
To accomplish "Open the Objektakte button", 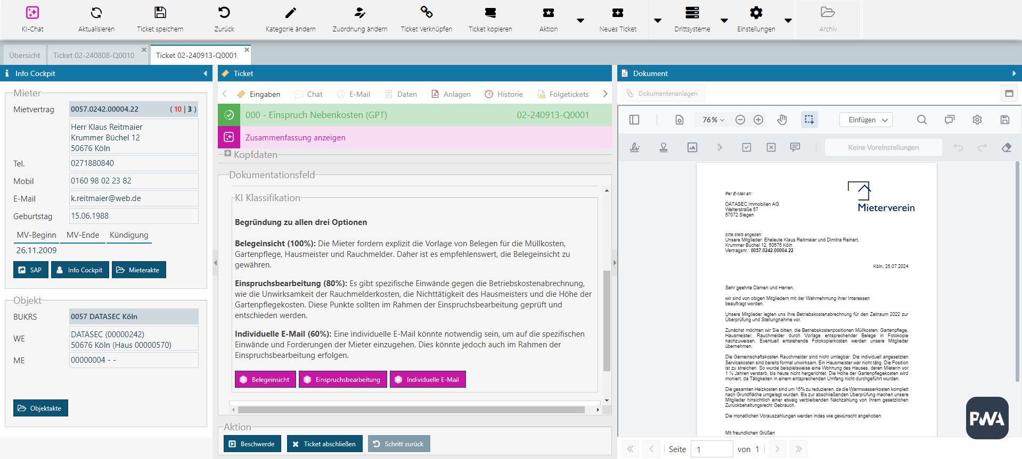I will tap(40, 408).
